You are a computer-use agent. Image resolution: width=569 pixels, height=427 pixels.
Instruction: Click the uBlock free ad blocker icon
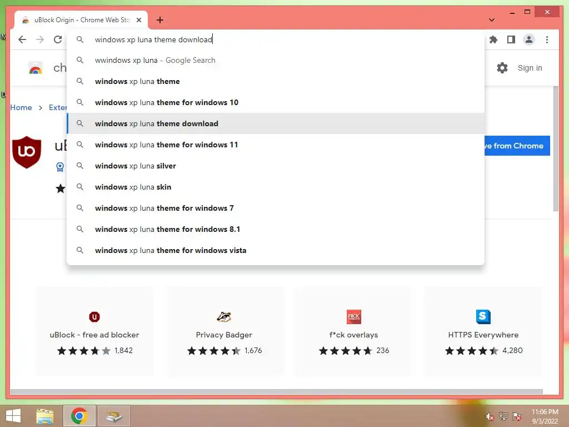pyautogui.click(x=94, y=317)
